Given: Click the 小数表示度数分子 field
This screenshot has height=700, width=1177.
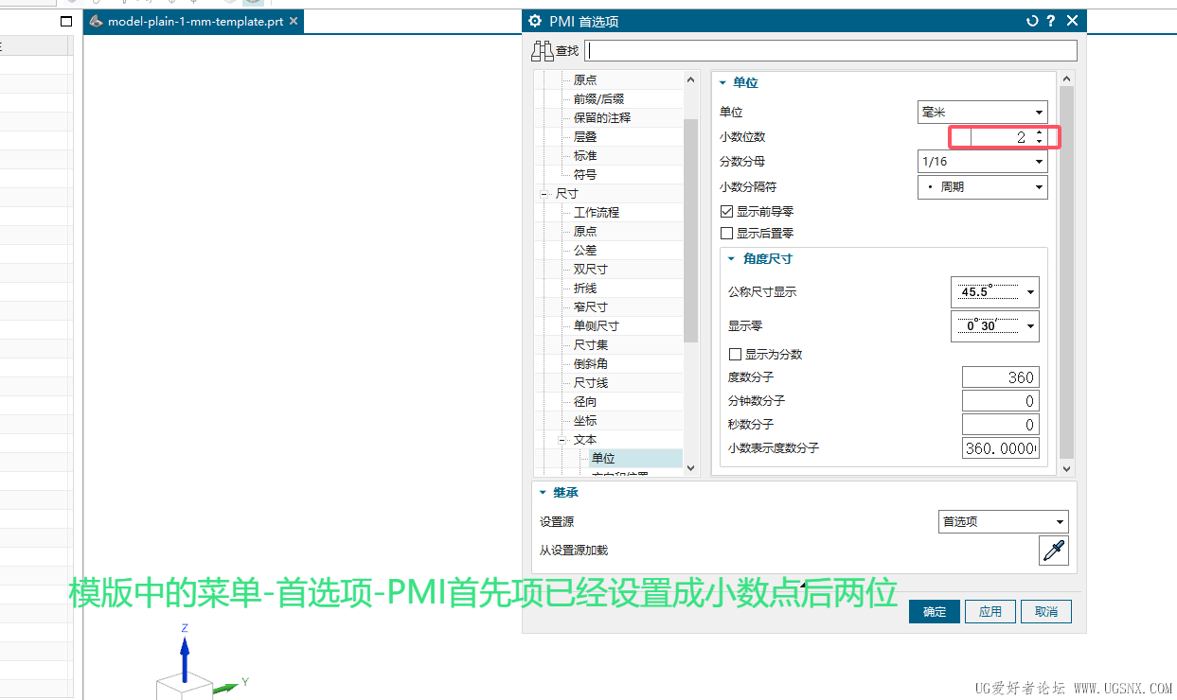Looking at the screenshot, I should point(1000,448).
